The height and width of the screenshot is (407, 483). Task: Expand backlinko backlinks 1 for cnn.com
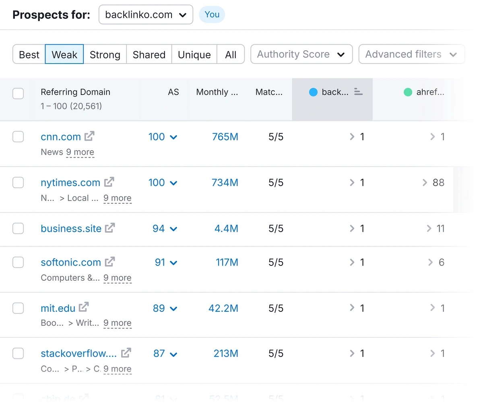pyautogui.click(x=357, y=137)
